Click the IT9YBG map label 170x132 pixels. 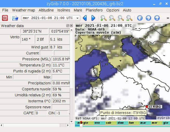155,107
